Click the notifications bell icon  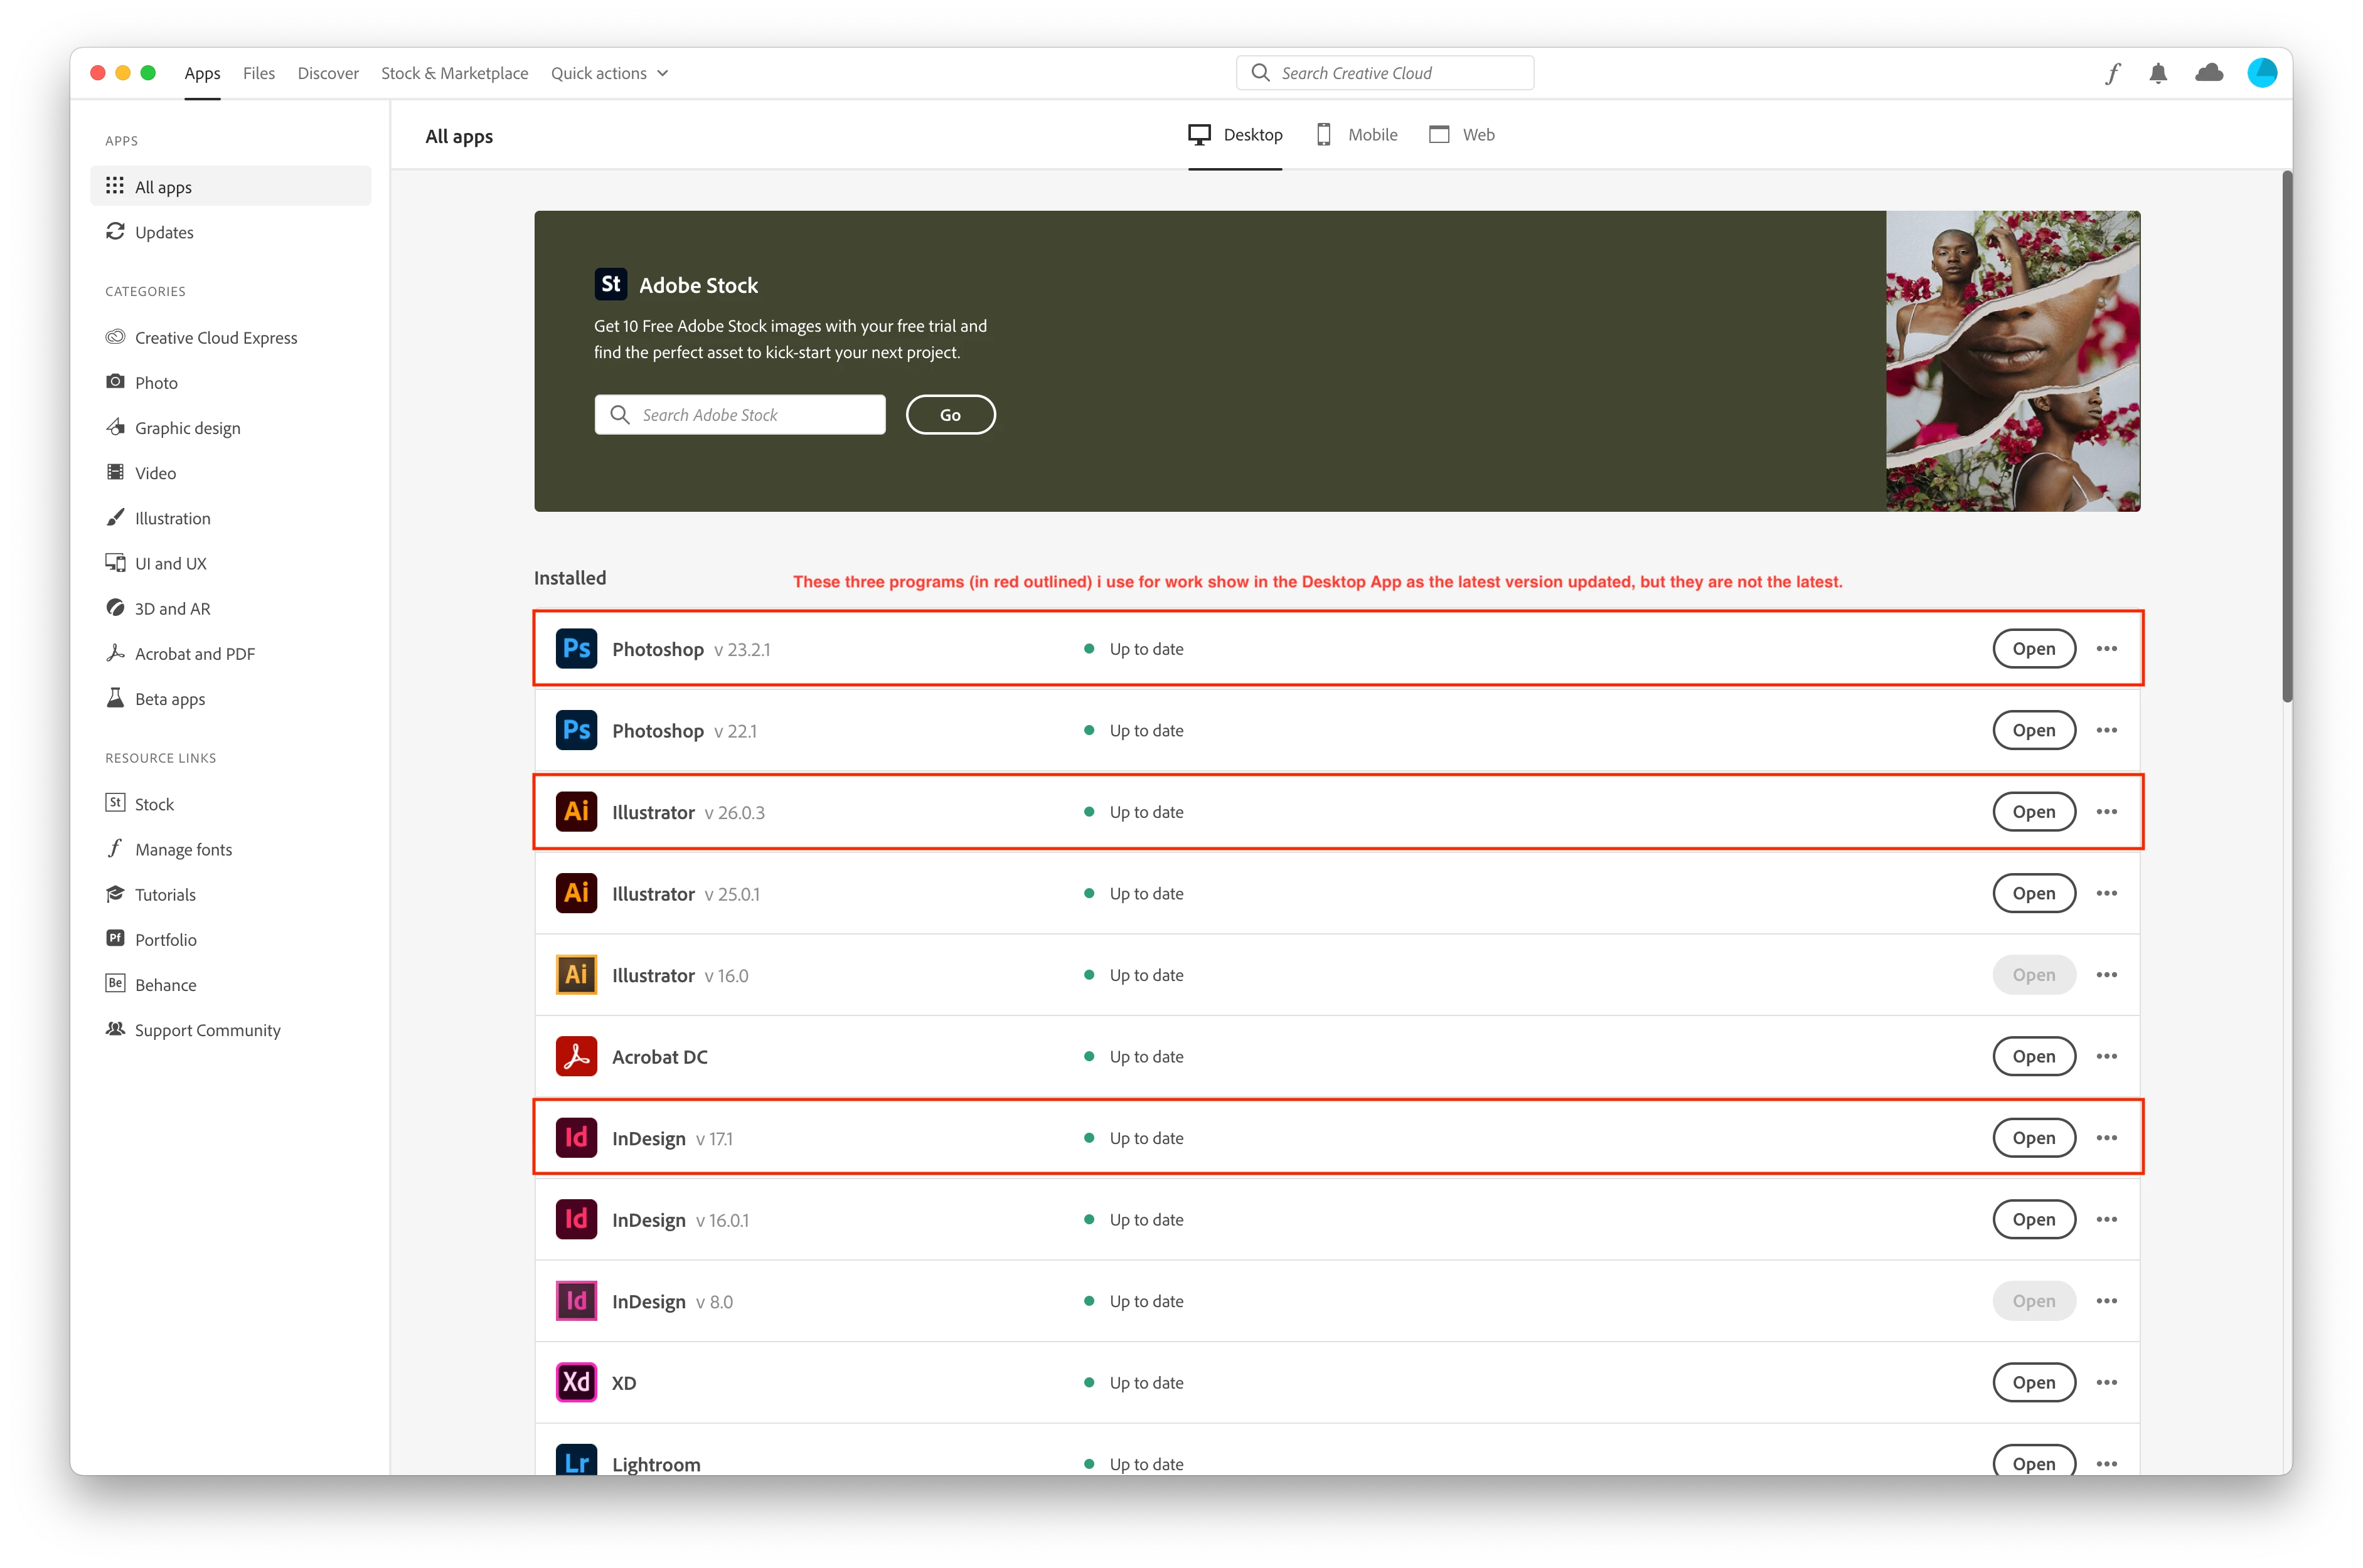click(2158, 73)
